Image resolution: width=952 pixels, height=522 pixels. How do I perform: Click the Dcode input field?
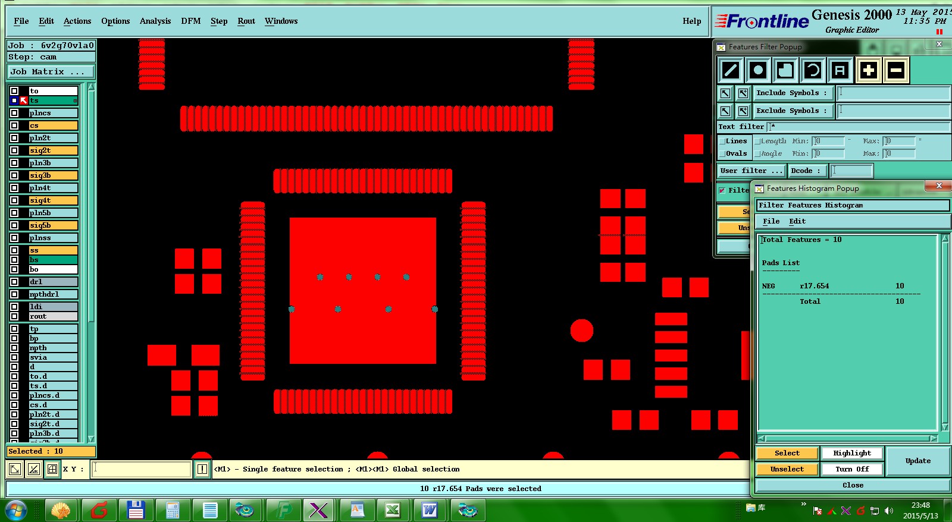point(851,171)
